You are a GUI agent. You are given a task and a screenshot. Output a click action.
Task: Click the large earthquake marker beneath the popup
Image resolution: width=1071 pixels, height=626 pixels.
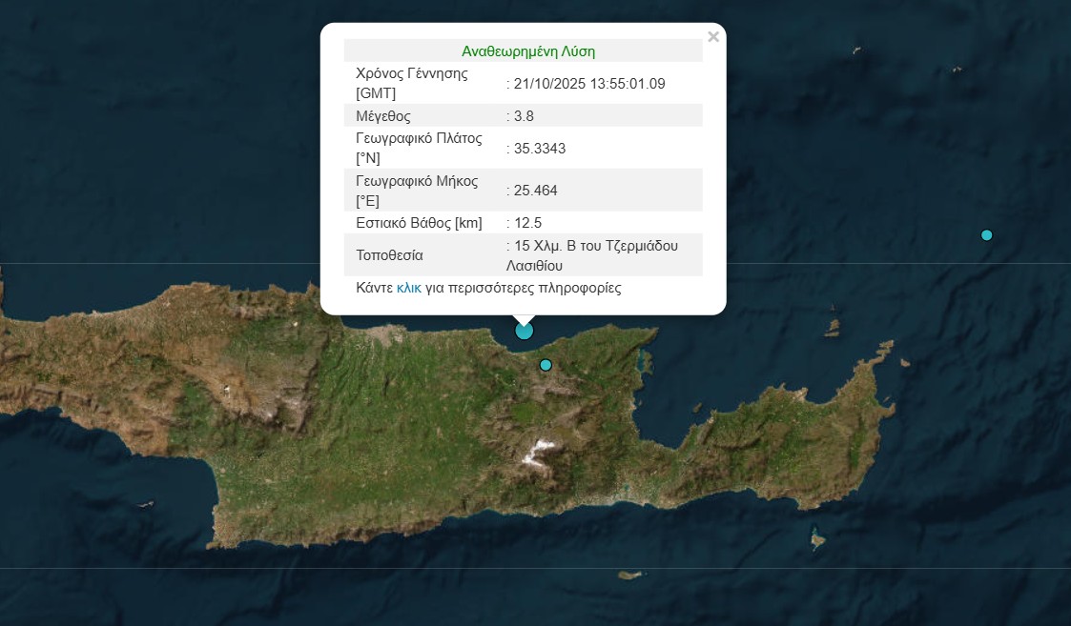click(x=524, y=331)
